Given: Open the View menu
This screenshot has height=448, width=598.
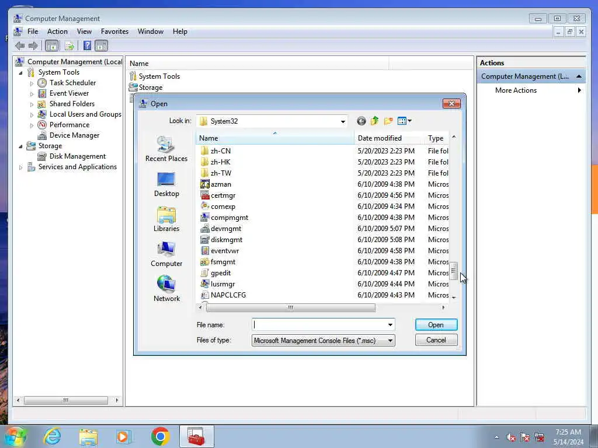Looking at the screenshot, I should pyautogui.click(x=84, y=32).
